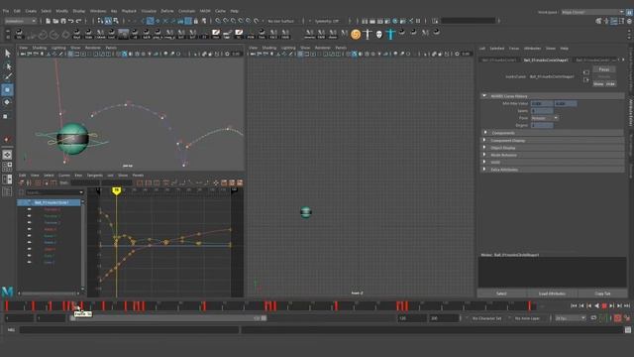Screen dimensions: 634x357
Task: Click the Copy Tab button
Action: [602, 294]
